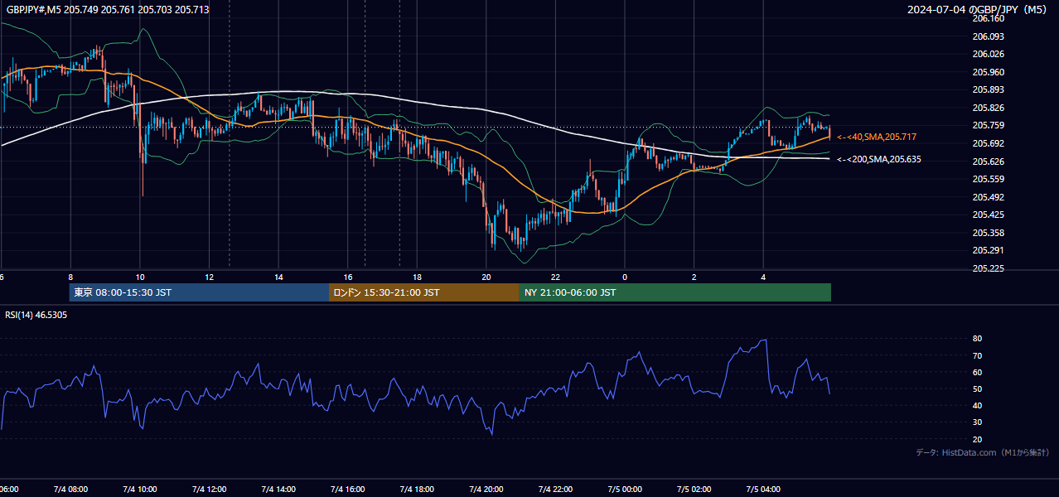Click hour tick 2 under the price chart

[694, 277]
